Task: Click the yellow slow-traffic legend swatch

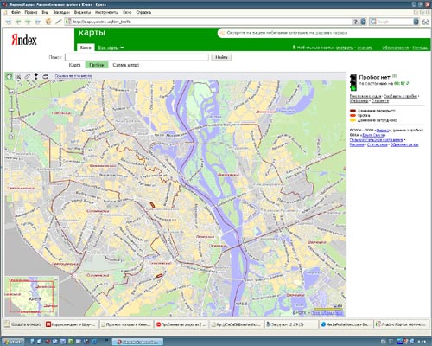Action: click(x=353, y=120)
